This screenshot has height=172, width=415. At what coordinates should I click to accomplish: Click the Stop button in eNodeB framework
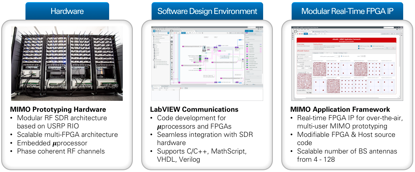click(x=393, y=48)
